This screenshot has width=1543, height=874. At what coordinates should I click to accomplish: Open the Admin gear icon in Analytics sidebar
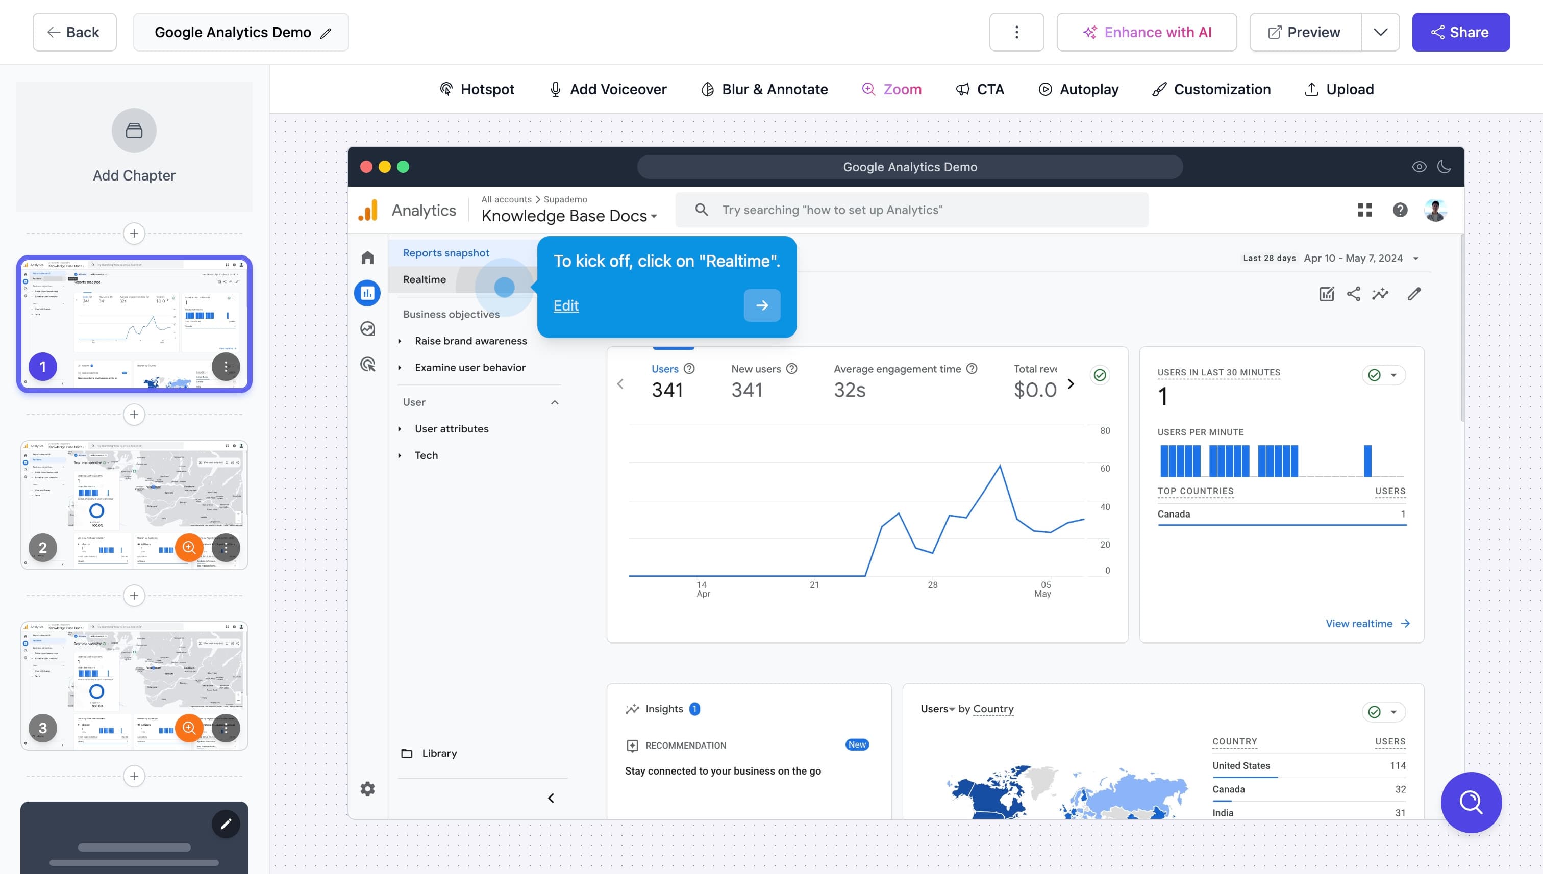point(367,789)
